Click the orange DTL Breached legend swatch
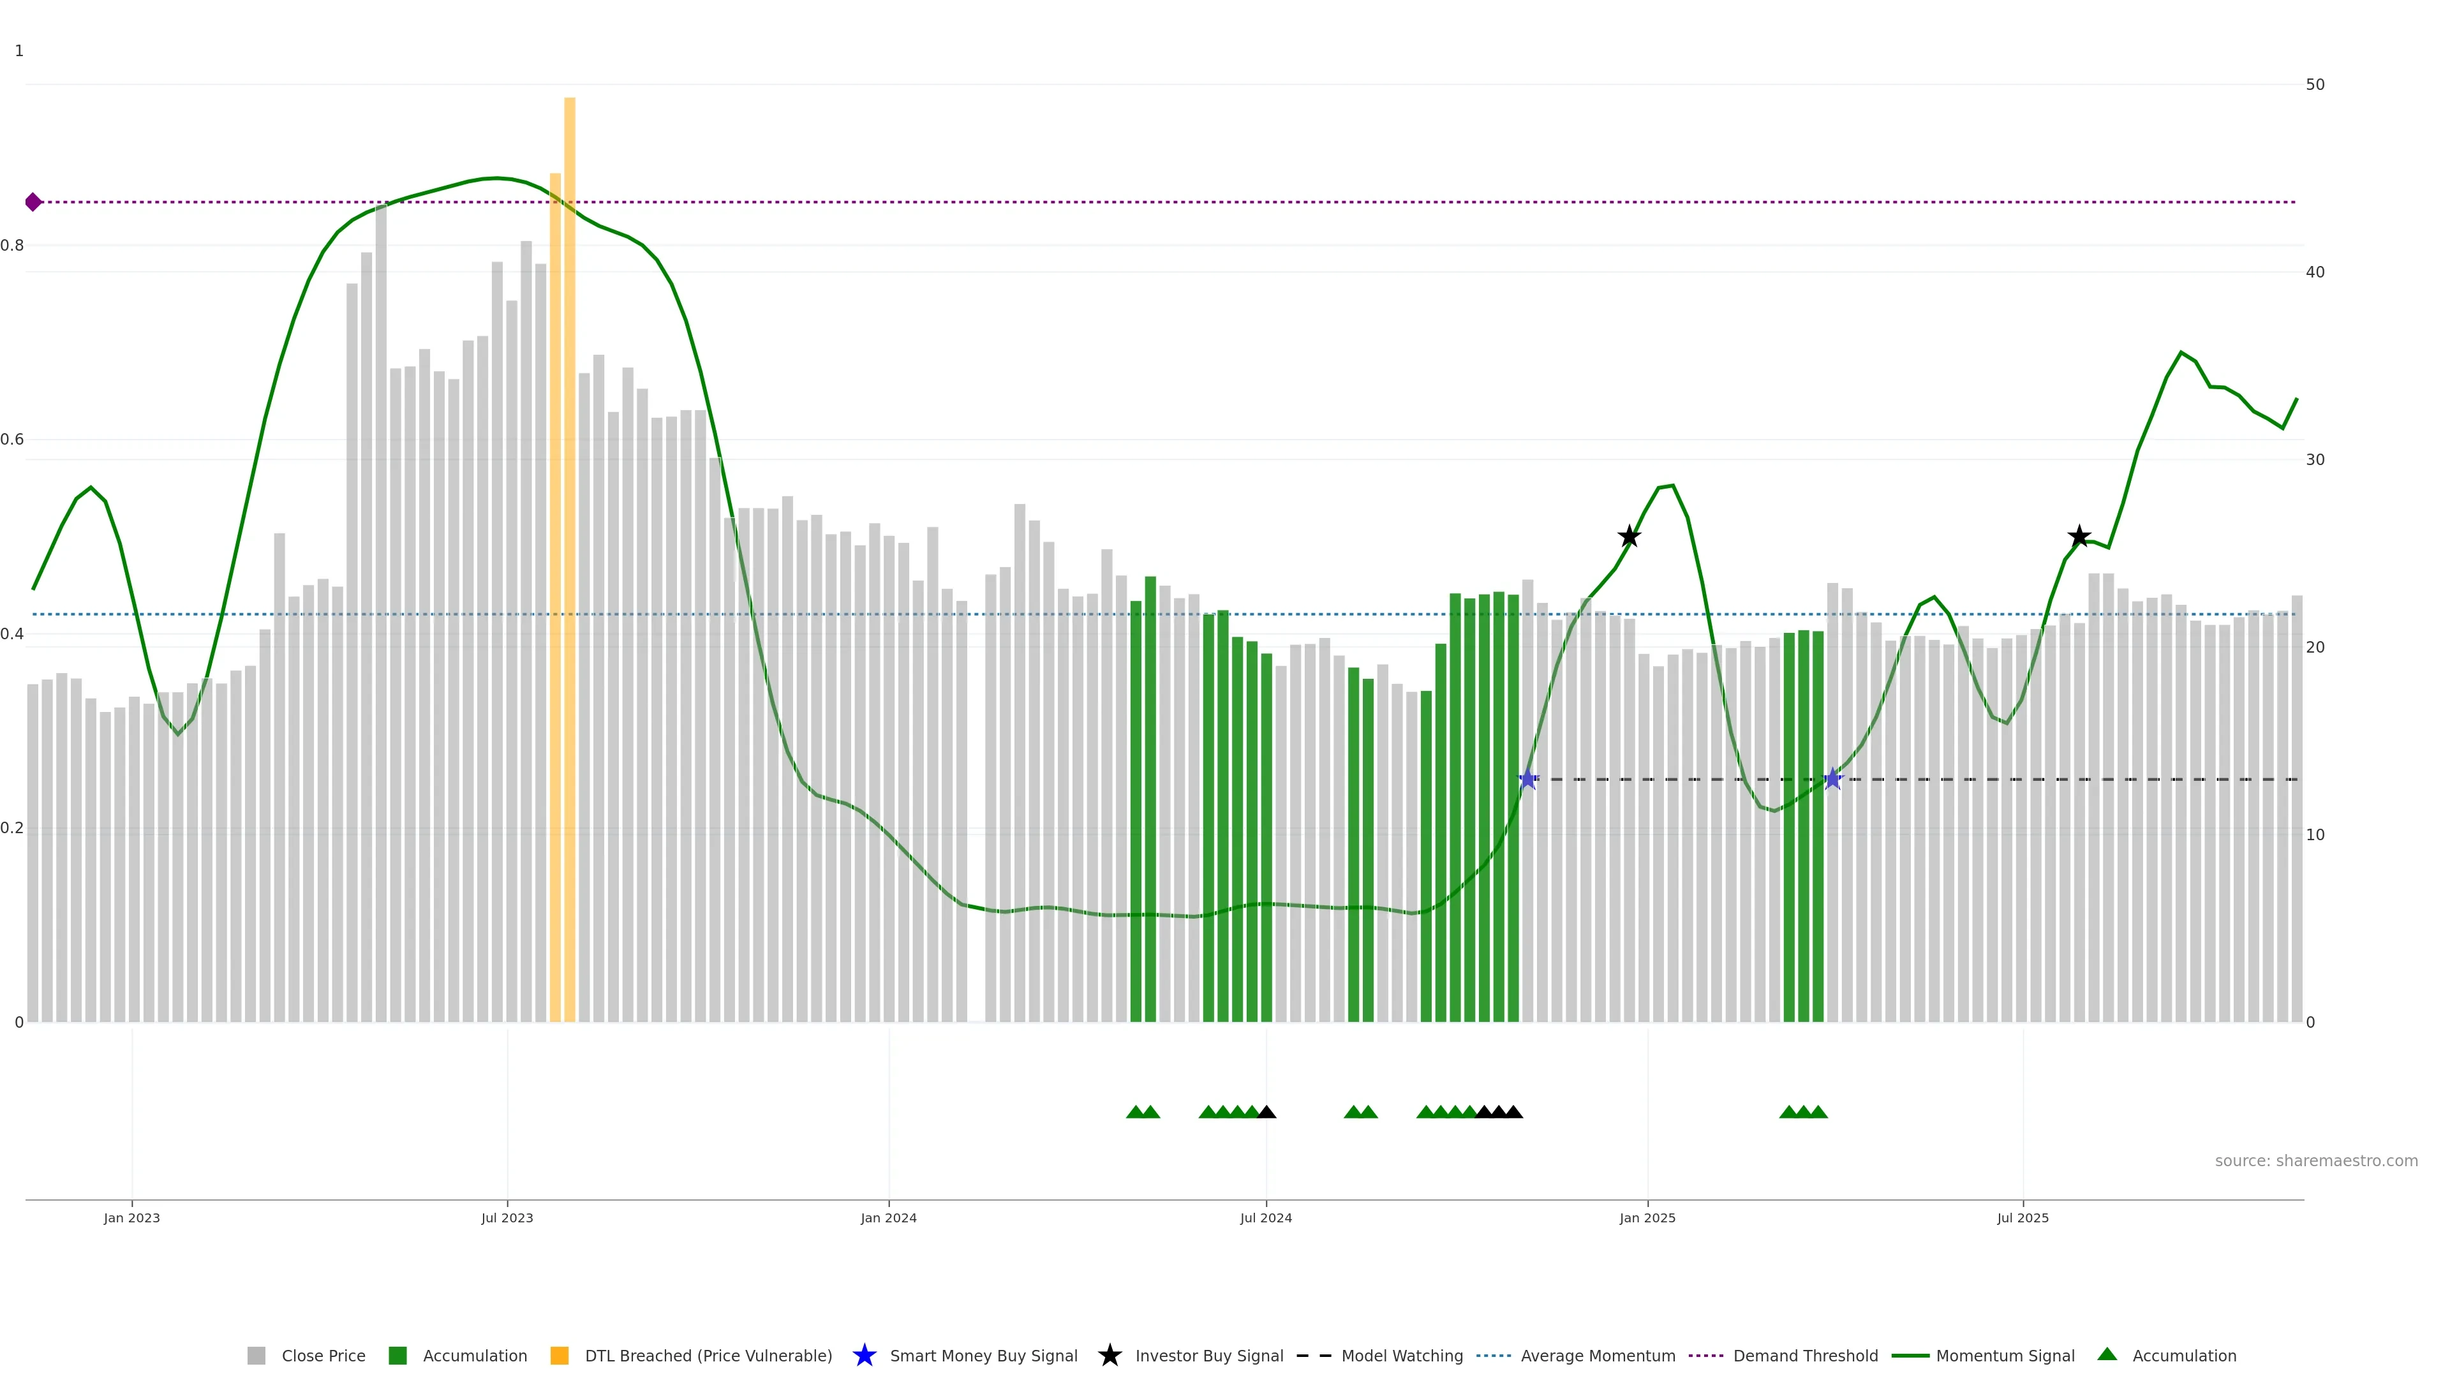Image resolution: width=2450 pixels, height=1378 pixels. coord(560,1356)
